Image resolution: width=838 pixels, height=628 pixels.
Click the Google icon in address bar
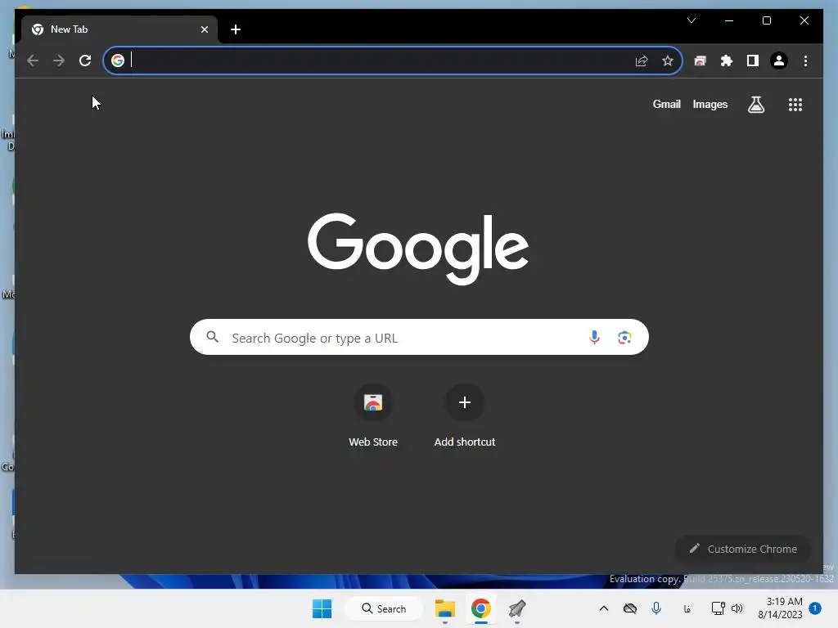pyautogui.click(x=118, y=61)
